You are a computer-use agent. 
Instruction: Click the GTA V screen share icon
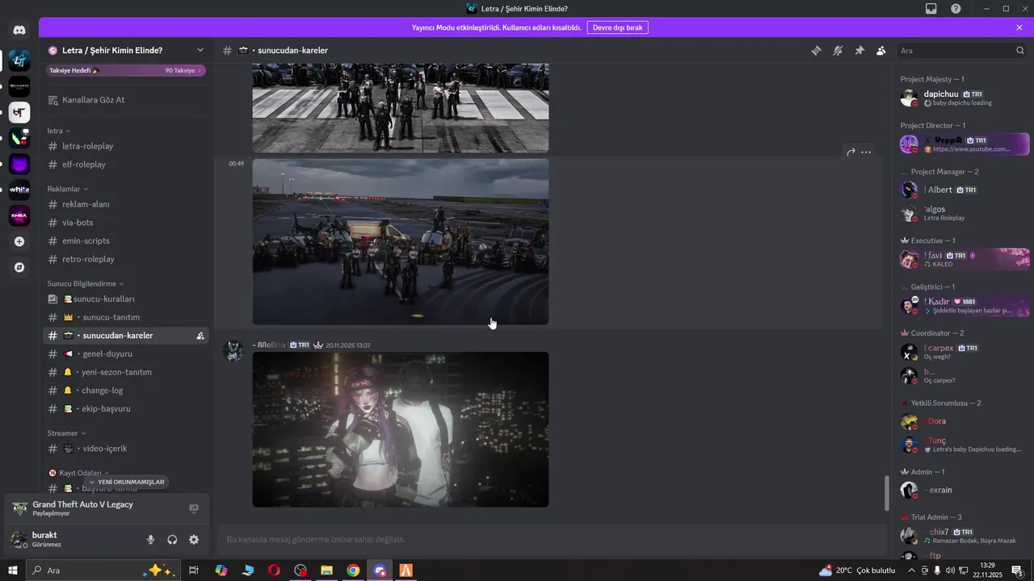point(194,508)
